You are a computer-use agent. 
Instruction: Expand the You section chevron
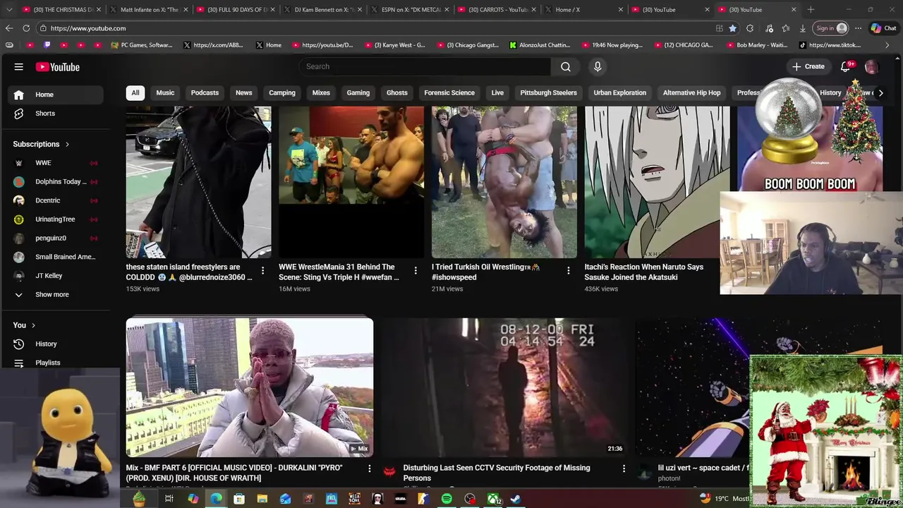tap(33, 325)
